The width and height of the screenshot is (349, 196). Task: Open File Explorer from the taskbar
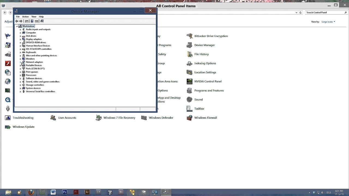coord(8,192)
